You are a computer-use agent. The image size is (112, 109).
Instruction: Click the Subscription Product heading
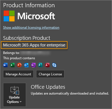[27, 38]
